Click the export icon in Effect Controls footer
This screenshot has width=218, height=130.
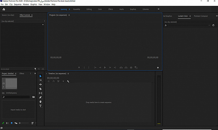coord(43,69)
